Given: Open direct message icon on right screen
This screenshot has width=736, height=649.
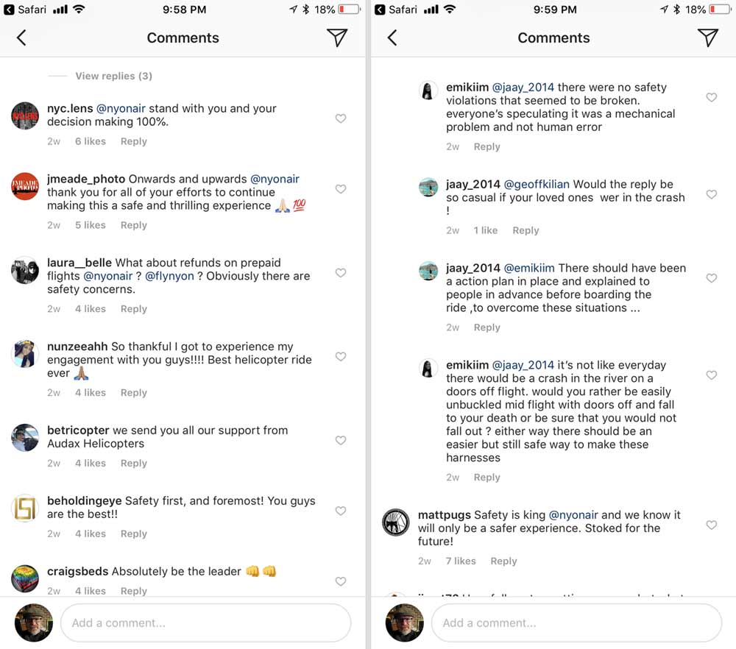Looking at the screenshot, I should tap(707, 38).
